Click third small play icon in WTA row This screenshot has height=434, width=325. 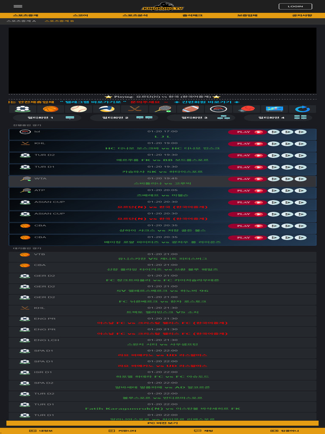click(x=300, y=179)
